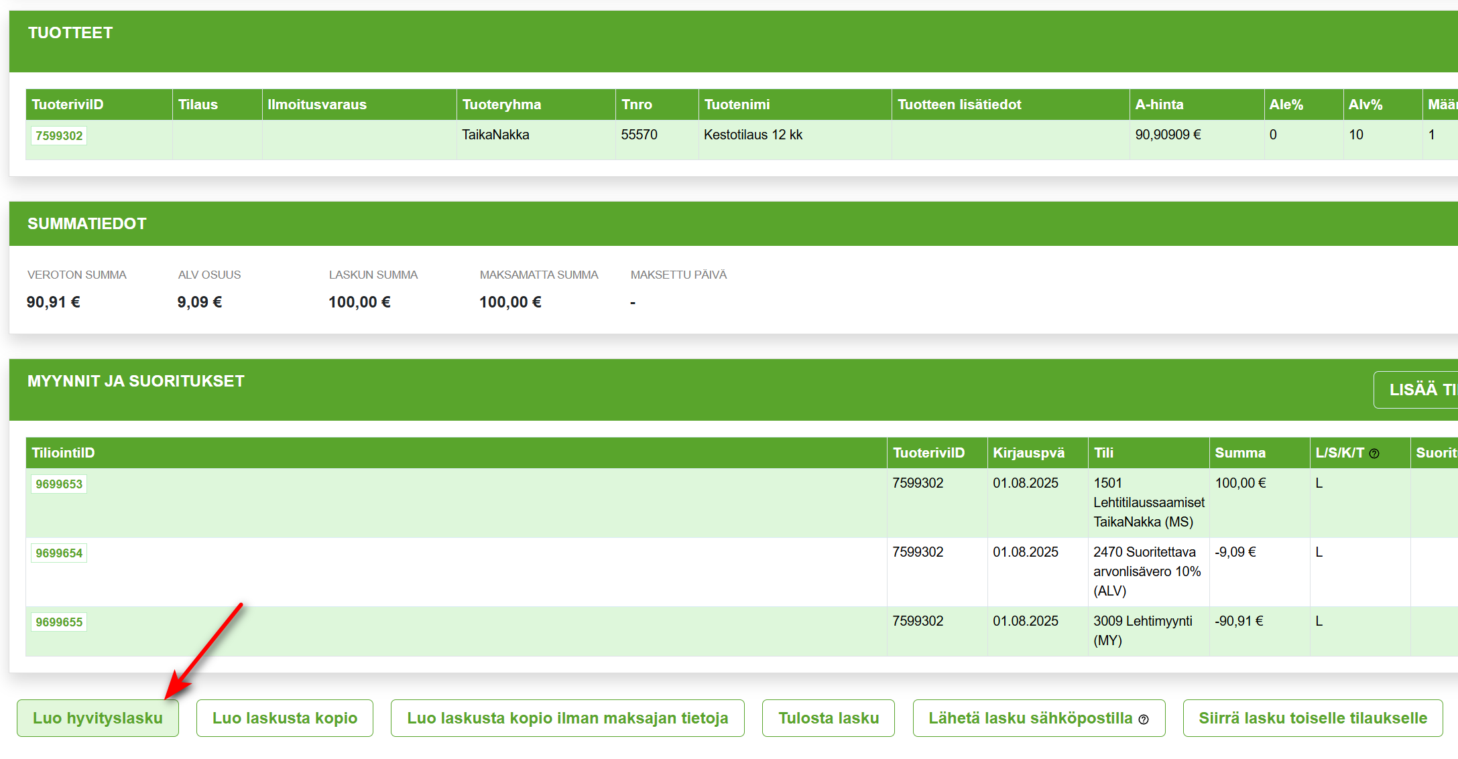The width and height of the screenshot is (1458, 759).
Task: Open product row ID 7599302 link
Action: pyautogui.click(x=59, y=136)
